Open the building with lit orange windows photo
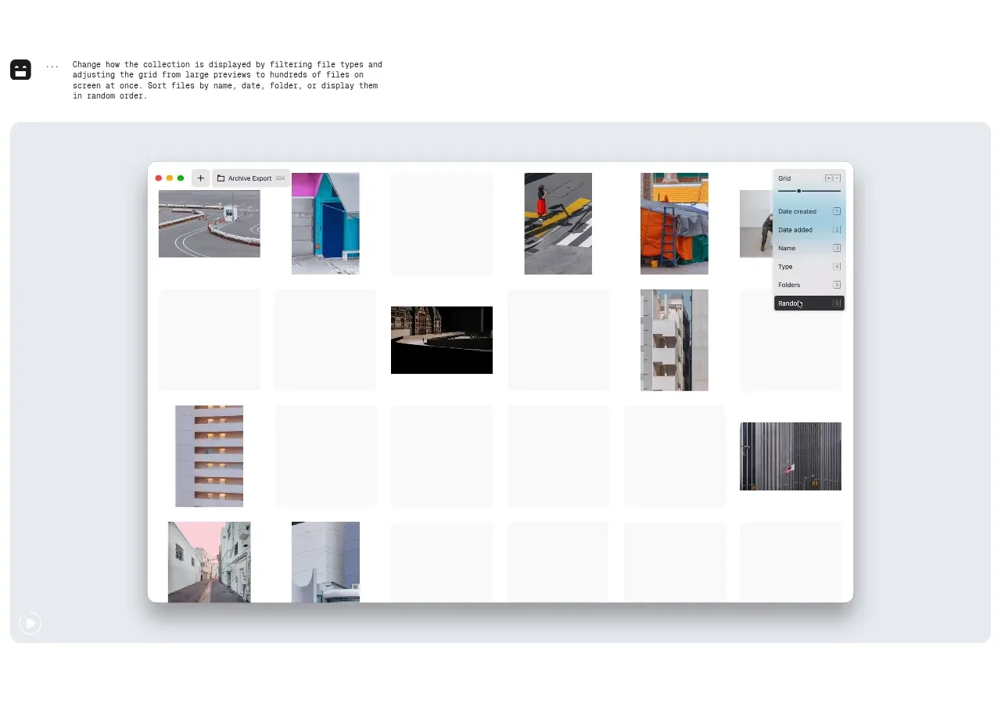 pos(210,456)
